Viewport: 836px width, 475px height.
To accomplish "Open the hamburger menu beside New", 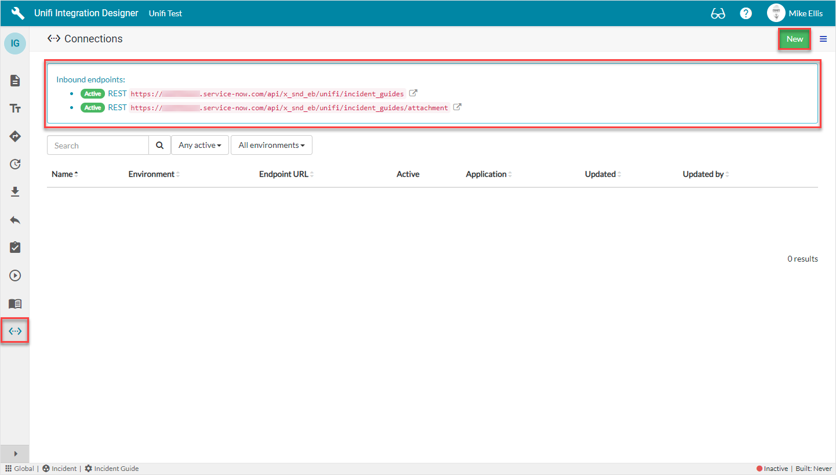I will pyautogui.click(x=823, y=39).
